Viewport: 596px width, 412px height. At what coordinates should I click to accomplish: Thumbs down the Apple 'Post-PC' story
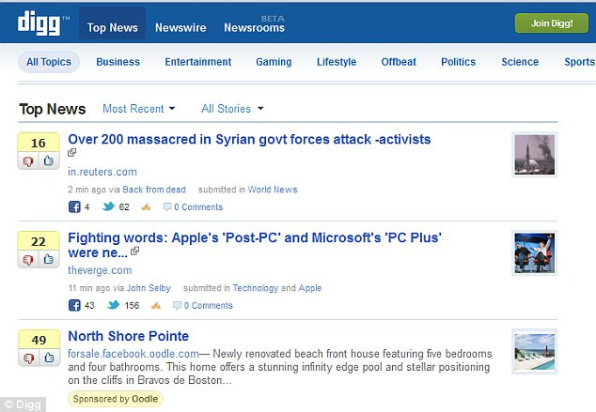pos(28,259)
